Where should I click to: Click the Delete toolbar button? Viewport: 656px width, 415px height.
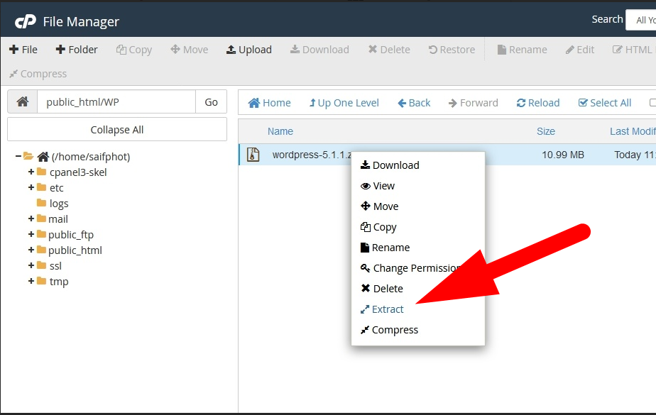coord(389,50)
